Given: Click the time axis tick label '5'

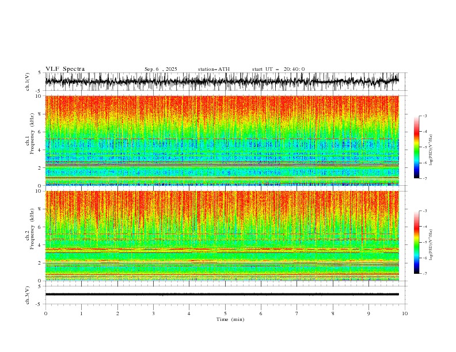Looking at the screenshot, I should click(x=225, y=313).
